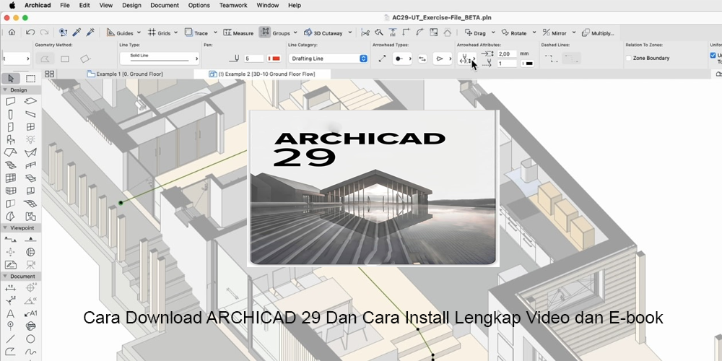This screenshot has height=361, width=722.
Task: Open the Grids dropdown arrow
Action: [x=175, y=32]
